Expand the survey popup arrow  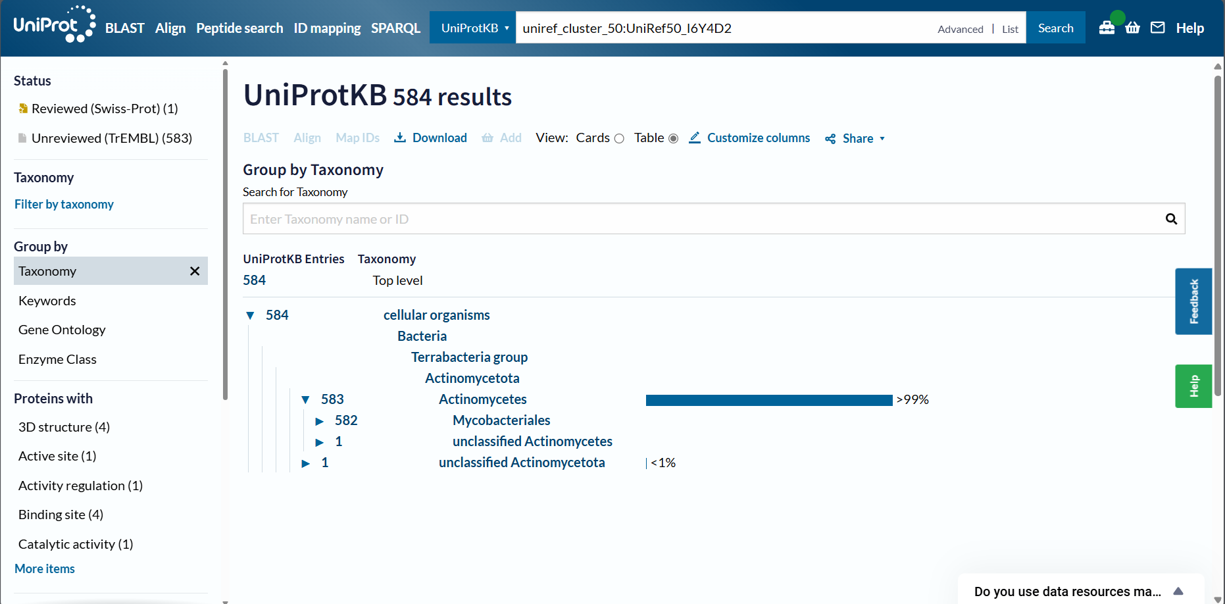1178,591
